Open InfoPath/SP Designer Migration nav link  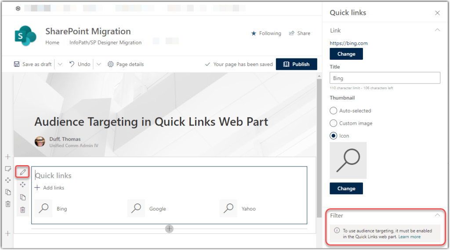[105, 43]
